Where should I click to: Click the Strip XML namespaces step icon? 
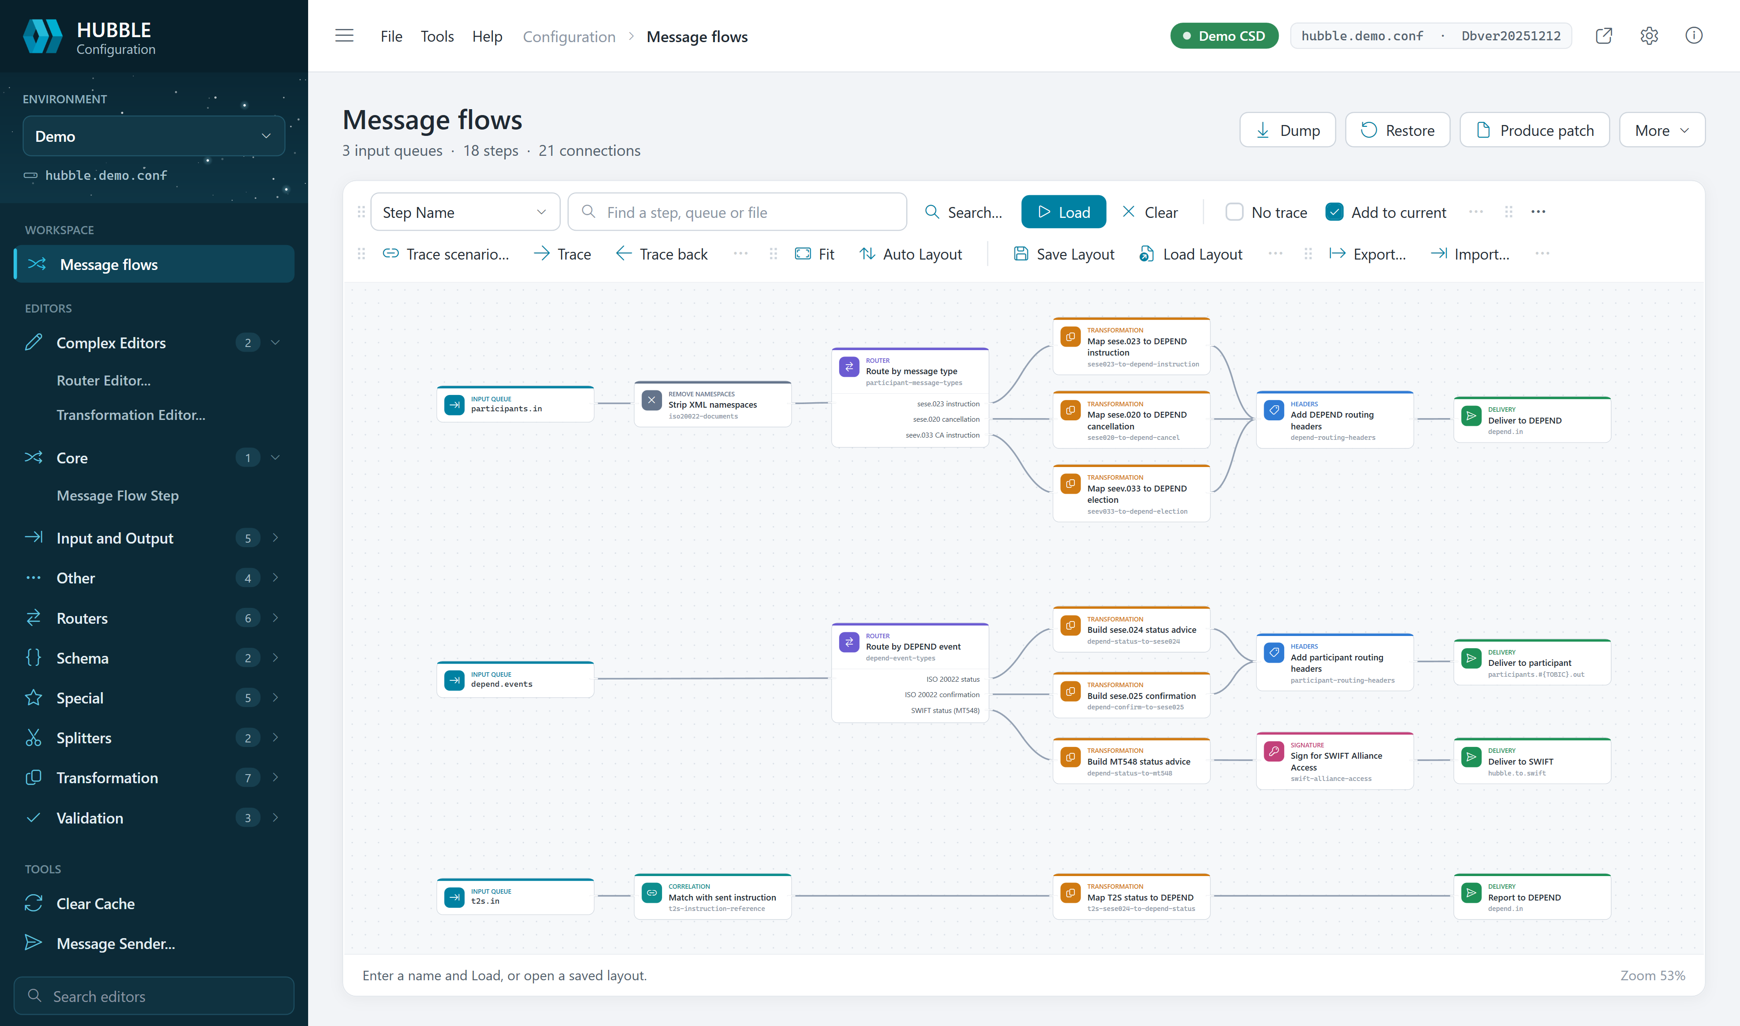652,400
